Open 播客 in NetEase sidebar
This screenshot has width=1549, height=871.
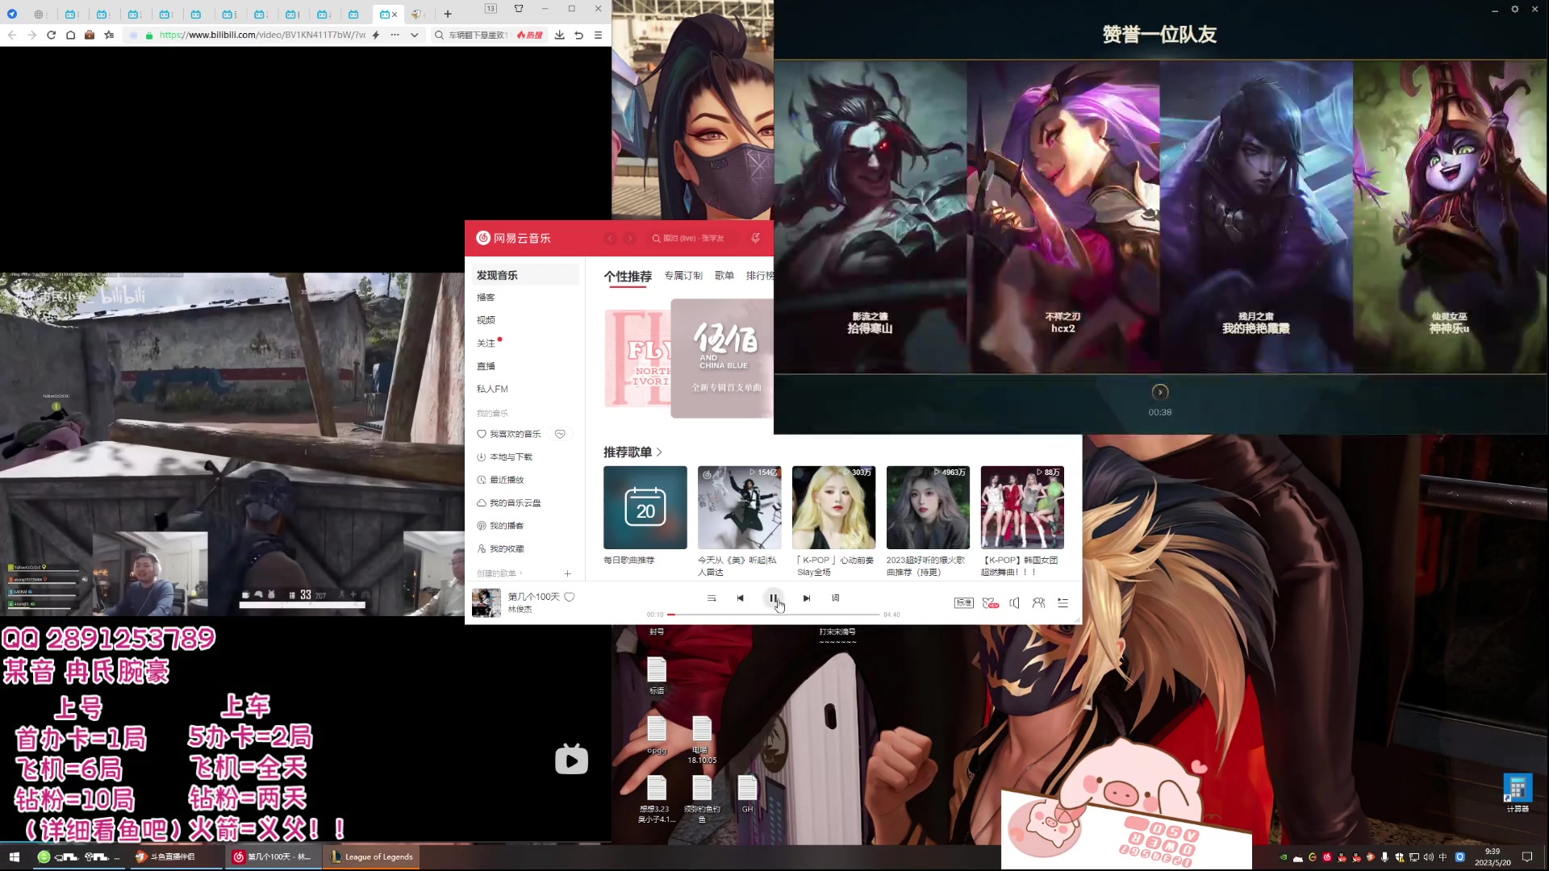pos(486,298)
